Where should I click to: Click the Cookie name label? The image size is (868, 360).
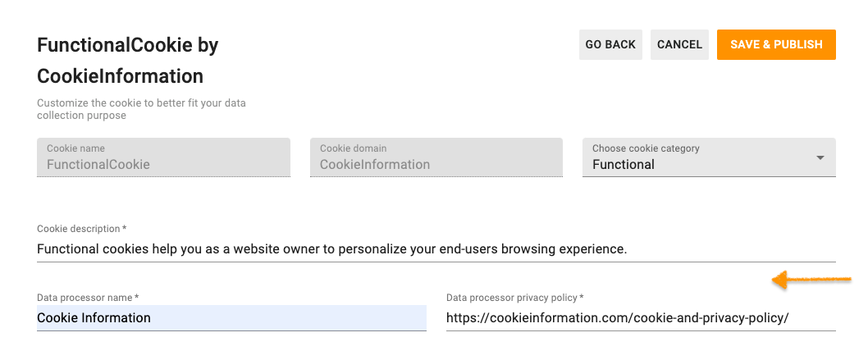(75, 148)
